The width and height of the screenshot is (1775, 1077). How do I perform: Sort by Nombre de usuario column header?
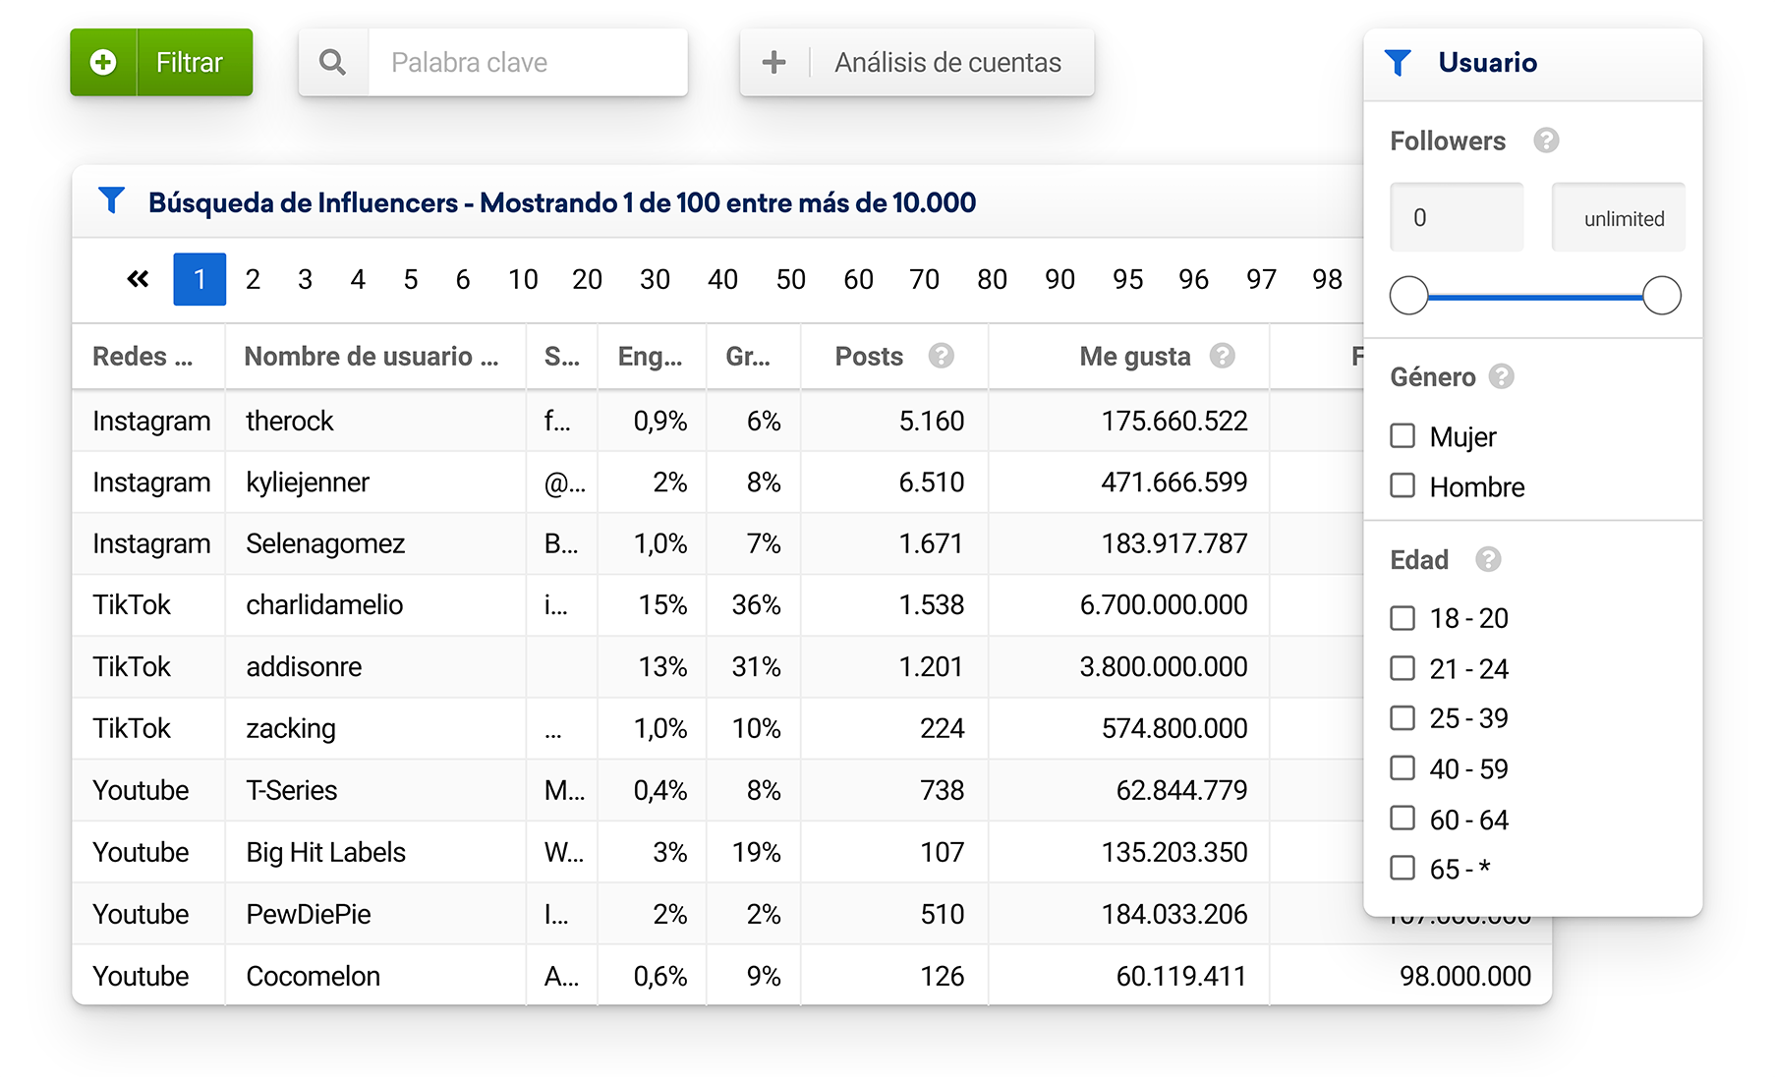coord(372,356)
